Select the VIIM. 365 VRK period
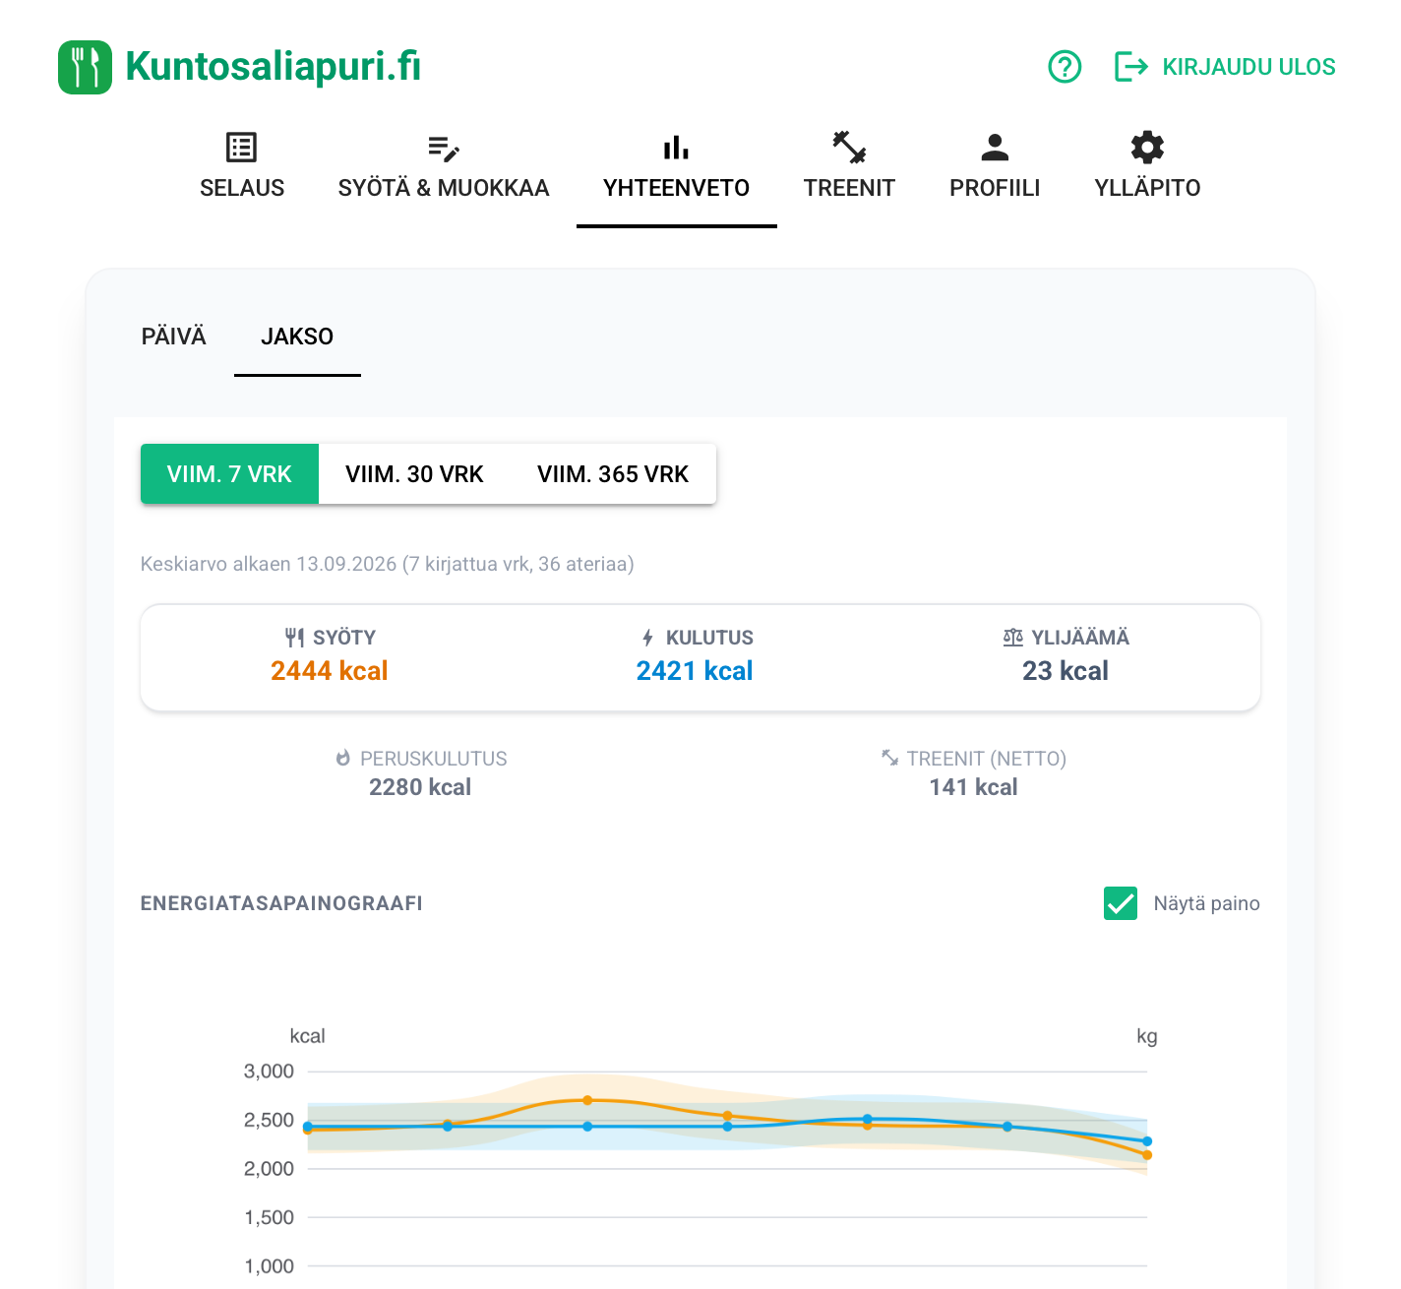 click(613, 474)
